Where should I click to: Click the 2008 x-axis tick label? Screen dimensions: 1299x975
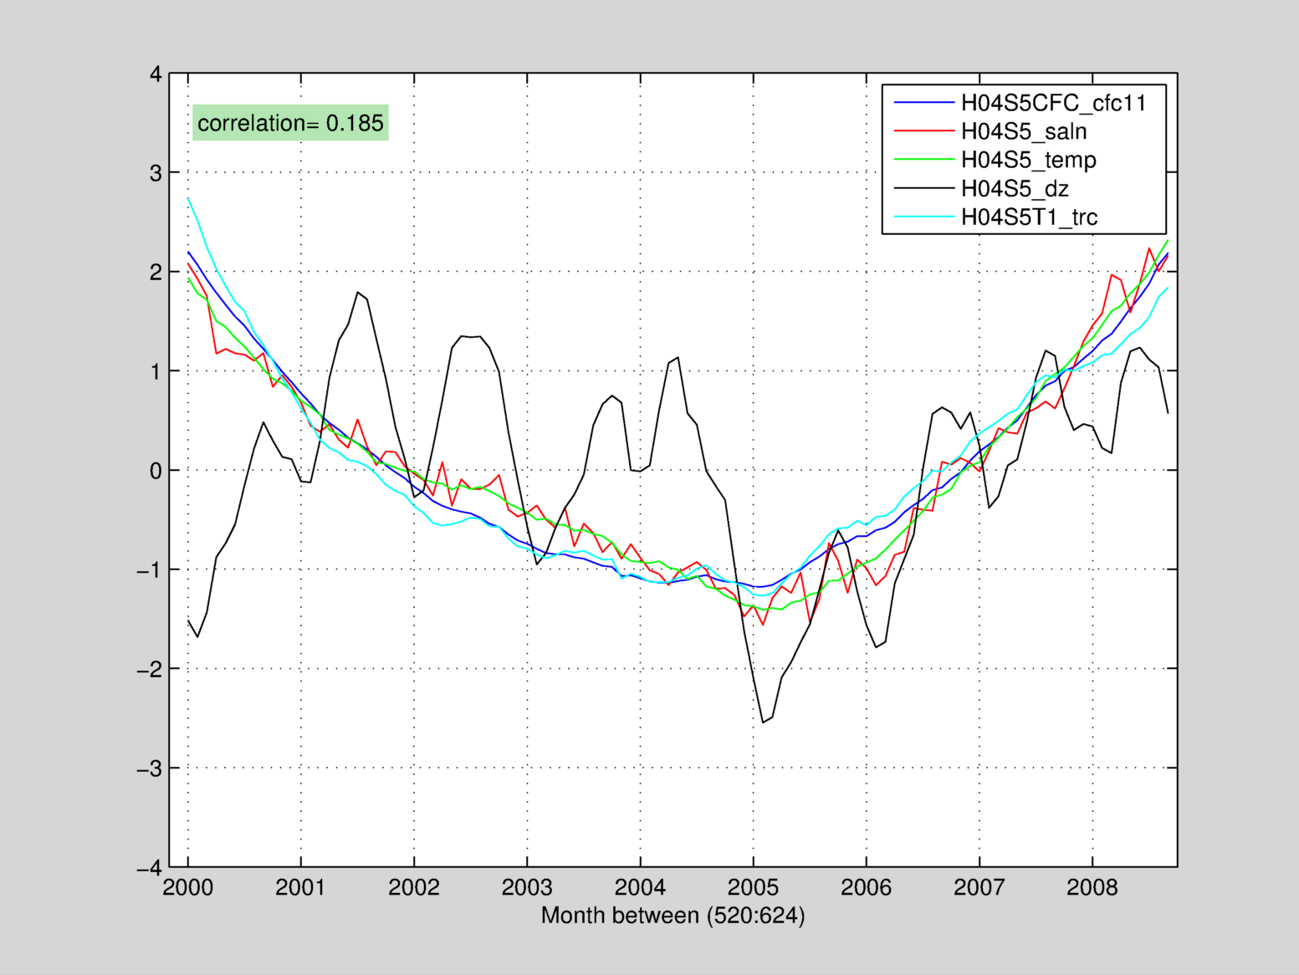(1092, 887)
